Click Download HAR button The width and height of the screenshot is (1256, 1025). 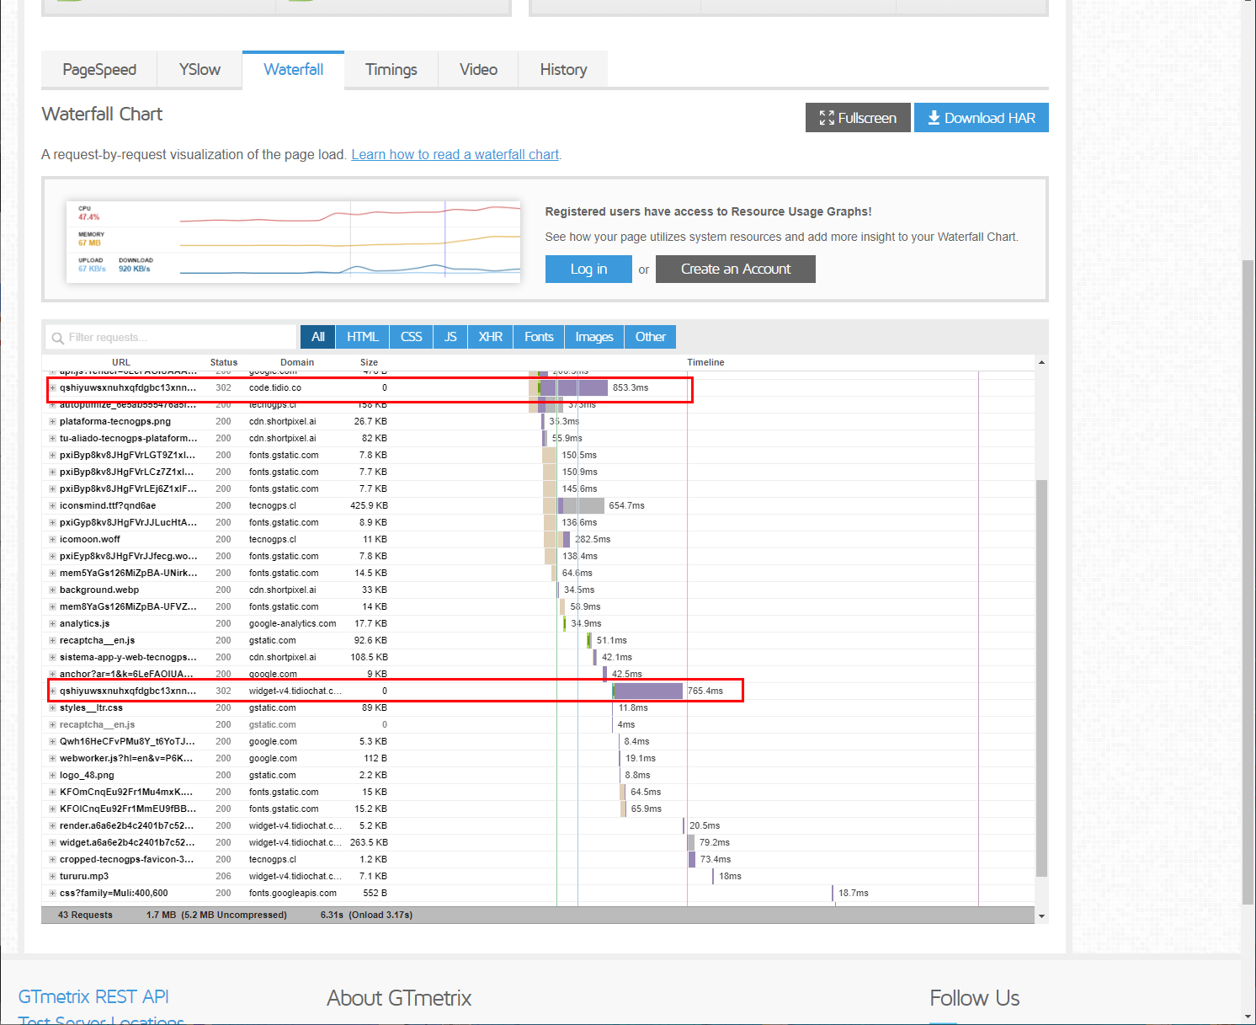pos(982,118)
